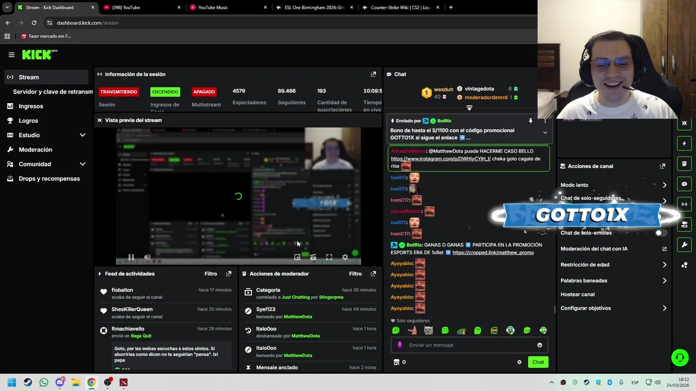Pop out the Información de la sesión panel

point(373,74)
